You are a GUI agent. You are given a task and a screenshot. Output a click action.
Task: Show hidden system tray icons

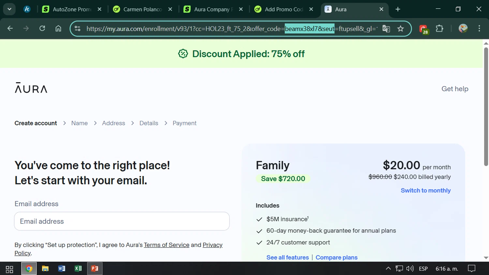pos(388,269)
